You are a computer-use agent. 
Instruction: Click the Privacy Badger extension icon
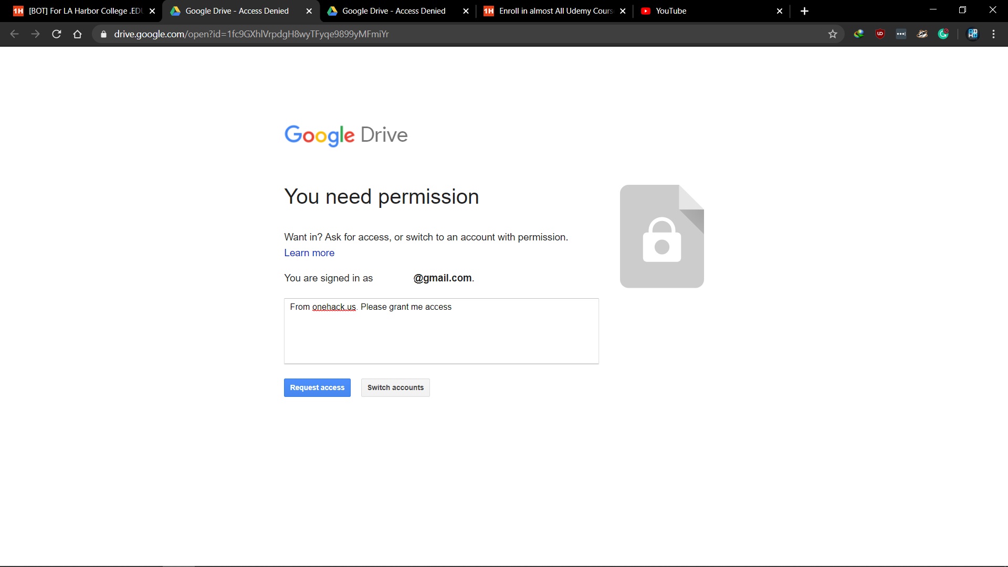(922, 34)
